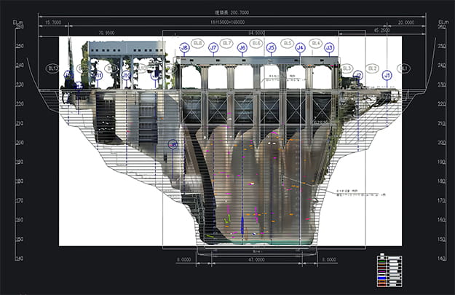Click the BL1 block label oval
The image size is (455, 295).
404,68
